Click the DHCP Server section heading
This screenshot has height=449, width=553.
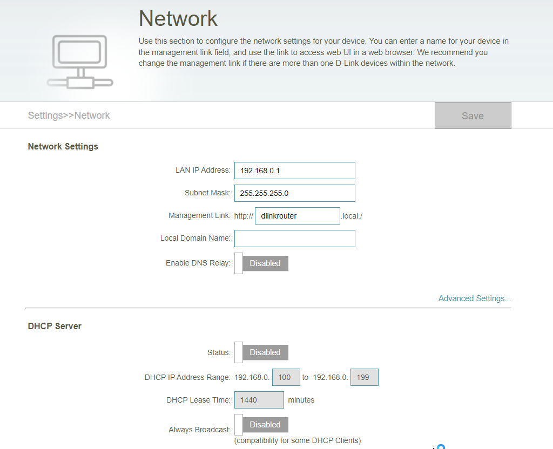[x=55, y=326]
